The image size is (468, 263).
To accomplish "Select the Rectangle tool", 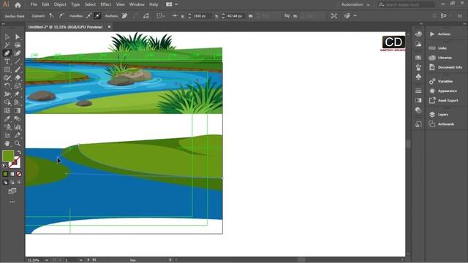I will (x=7, y=70).
